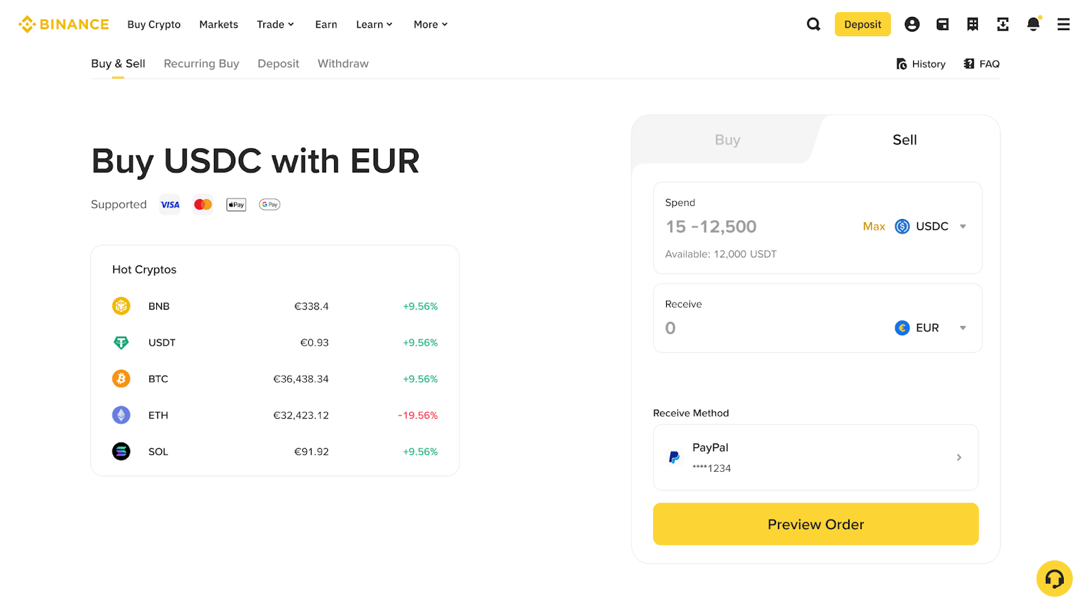Open the hamburger menu icon
This screenshot has width=1091, height=615.
[1063, 25]
